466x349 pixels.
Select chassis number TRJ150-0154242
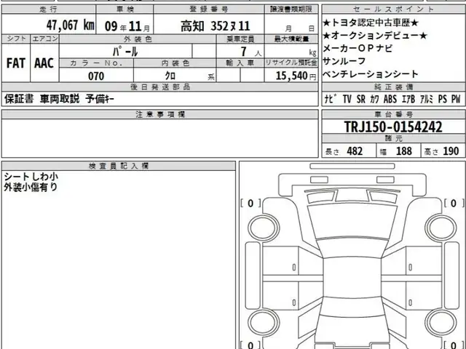click(393, 127)
